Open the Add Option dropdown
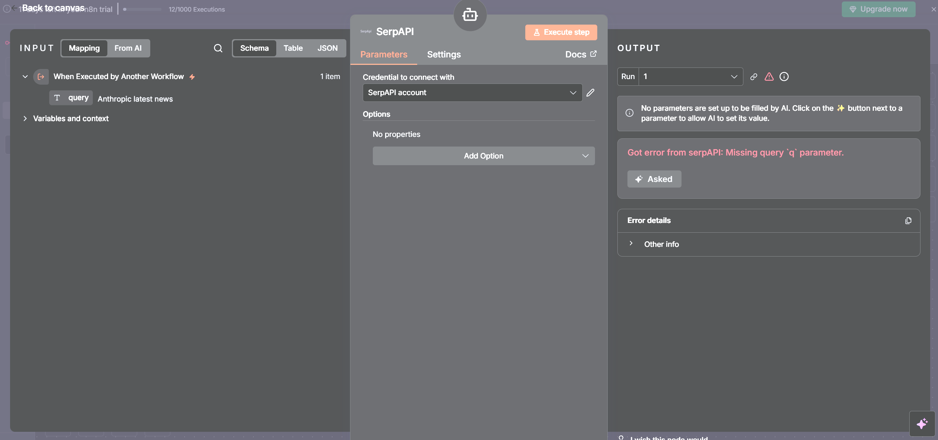 point(484,156)
